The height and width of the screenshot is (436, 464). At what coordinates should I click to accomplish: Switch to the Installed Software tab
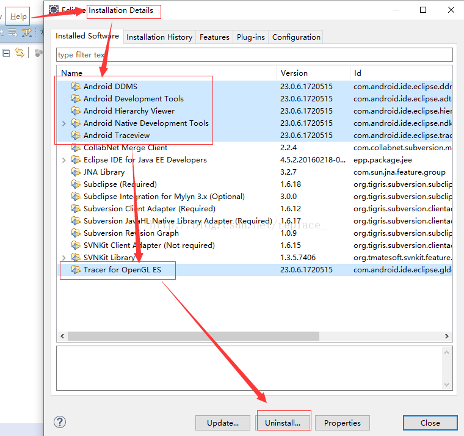(87, 36)
